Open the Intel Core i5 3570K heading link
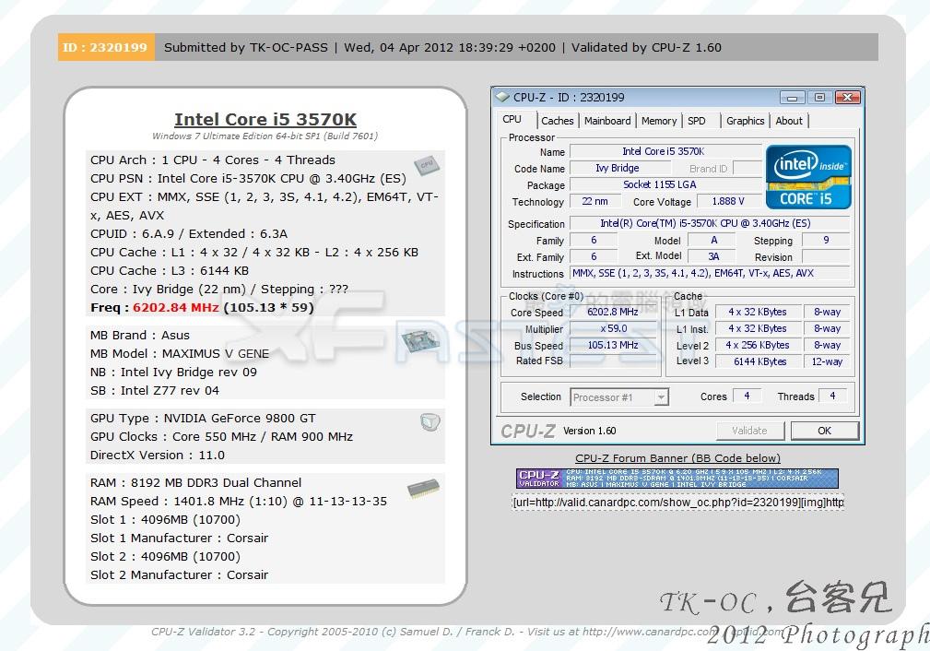Screen dimensions: 930x651 pyautogui.click(x=265, y=119)
